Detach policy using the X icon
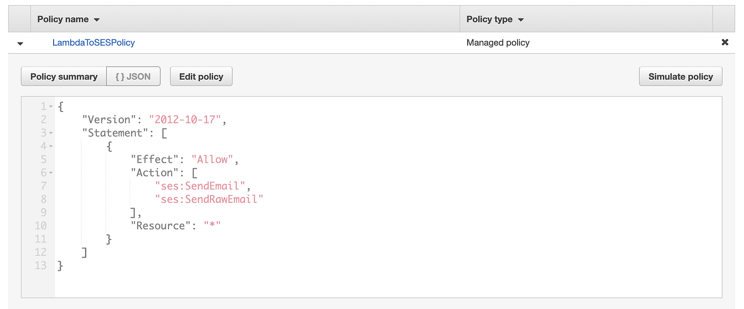This screenshot has height=309, width=744. (x=725, y=42)
